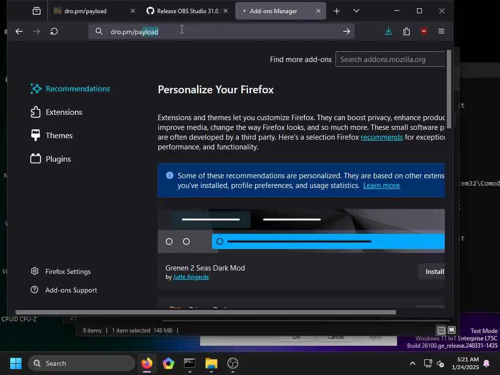Image resolution: width=500 pixels, height=375 pixels.
Task: Click the info icon in the blue notice
Action: click(169, 175)
